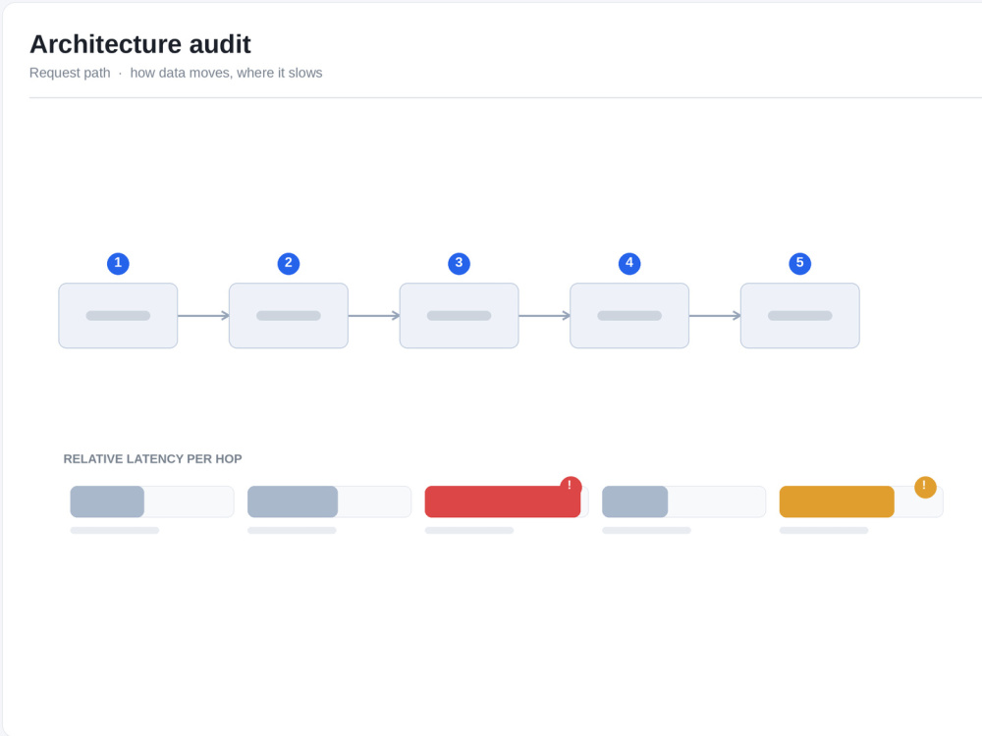Click 'how data moves, where it slows' text

tap(226, 73)
